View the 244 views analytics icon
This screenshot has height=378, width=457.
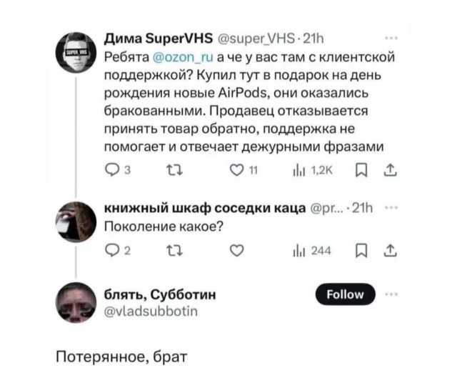click(x=296, y=250)
